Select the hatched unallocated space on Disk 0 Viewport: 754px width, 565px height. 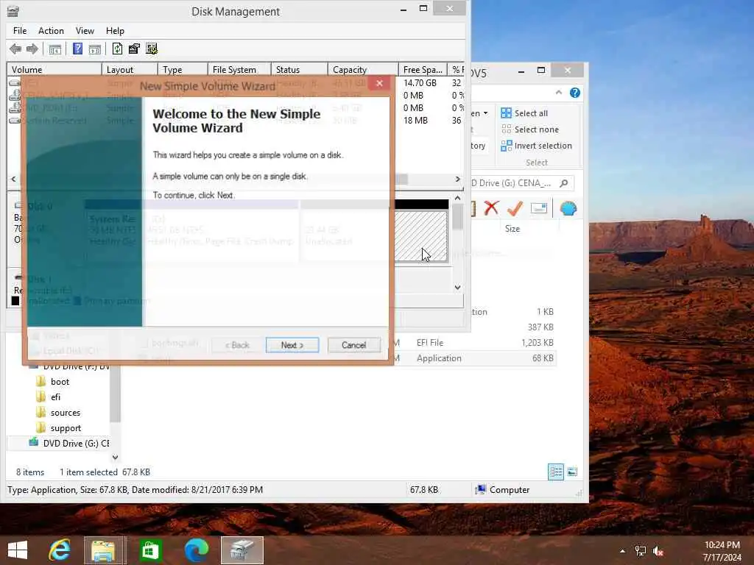(420, 236)
